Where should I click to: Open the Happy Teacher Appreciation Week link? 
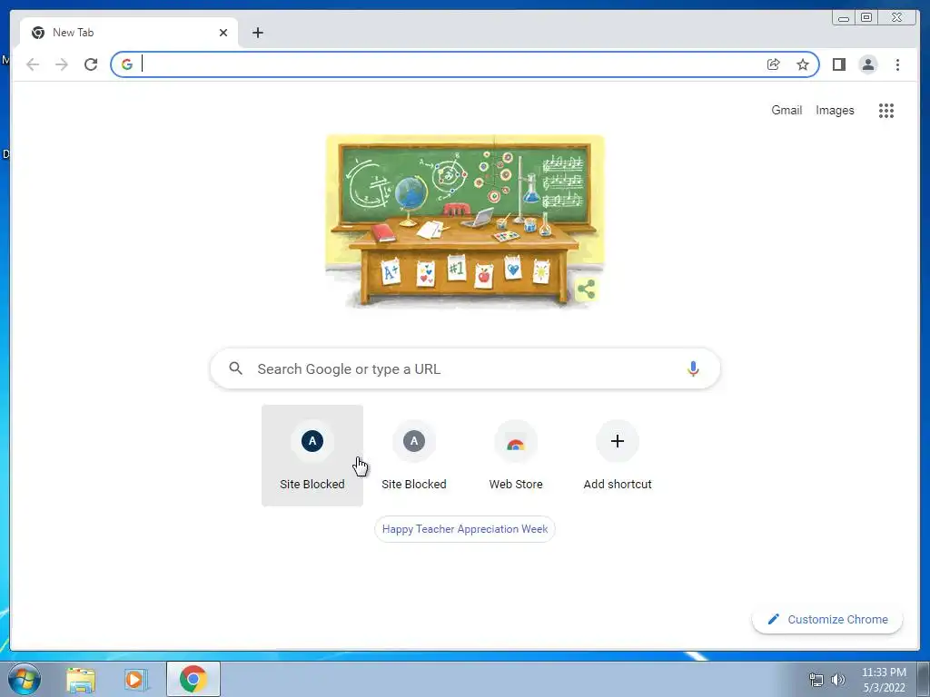tap(465, 529)
